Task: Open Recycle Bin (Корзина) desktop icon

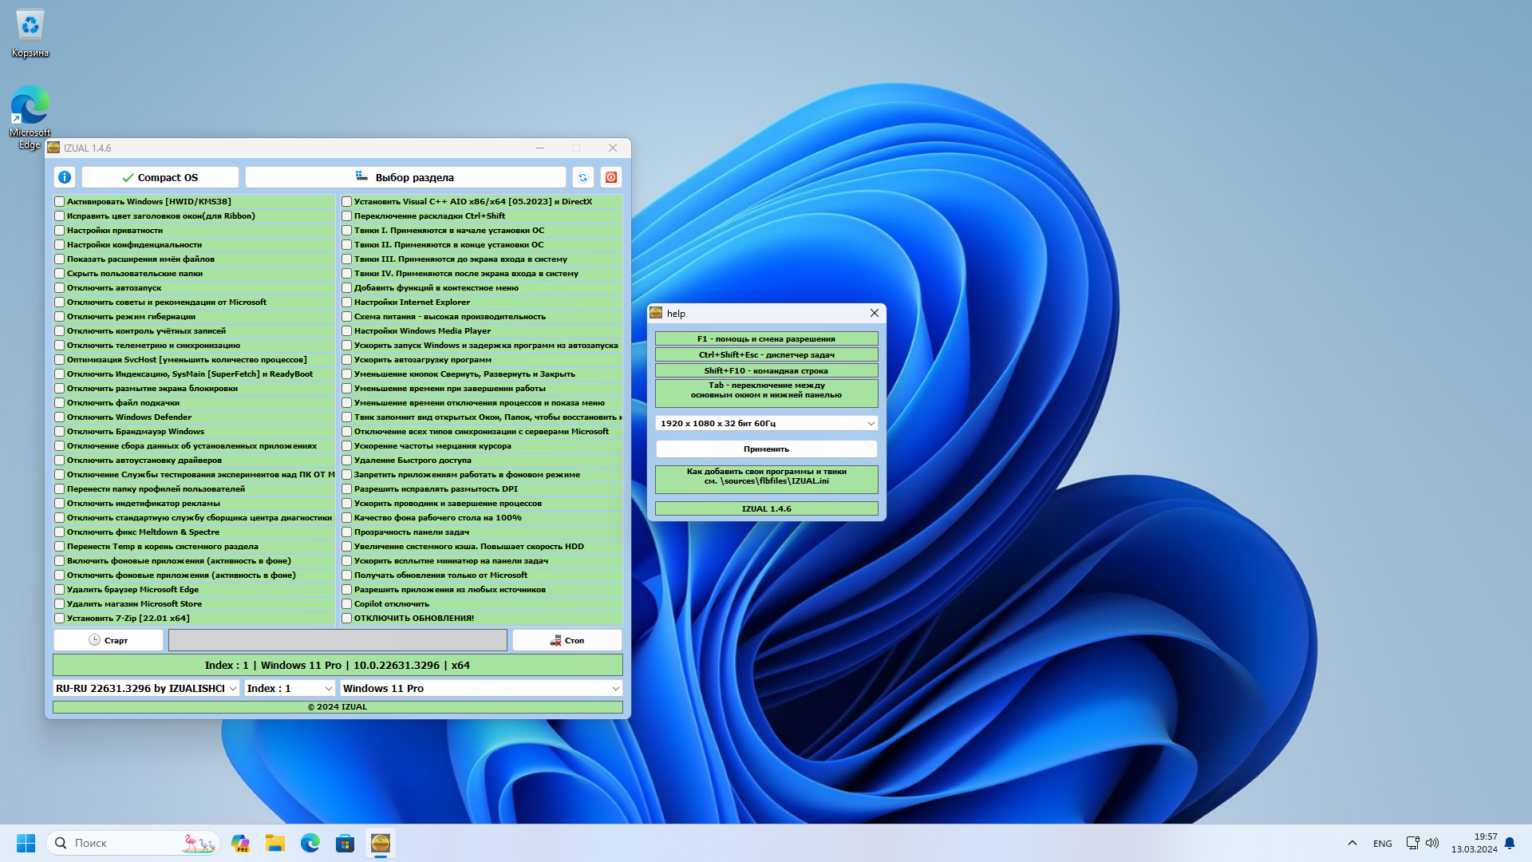Action: coord(30,34)
